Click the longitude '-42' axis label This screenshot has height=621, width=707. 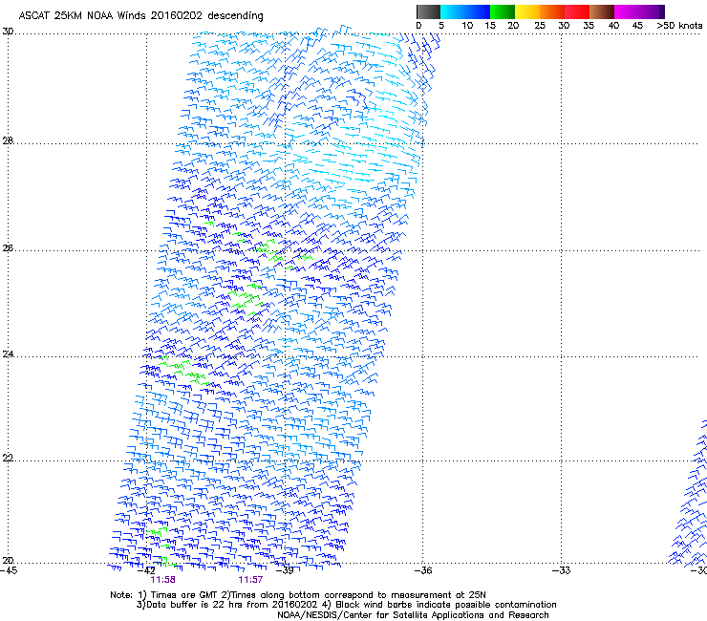146,570
